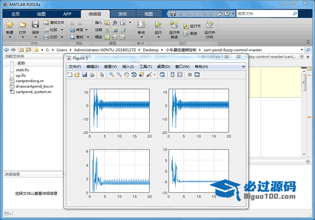
Task: Toggle the Data Cursor tool
Action: click(141, 75)
